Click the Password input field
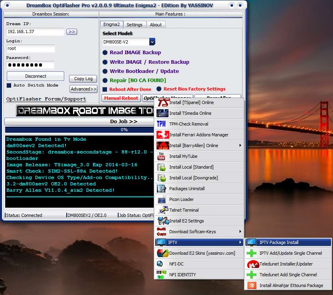This screenshot has width=333, height=295. pos(30,65)
